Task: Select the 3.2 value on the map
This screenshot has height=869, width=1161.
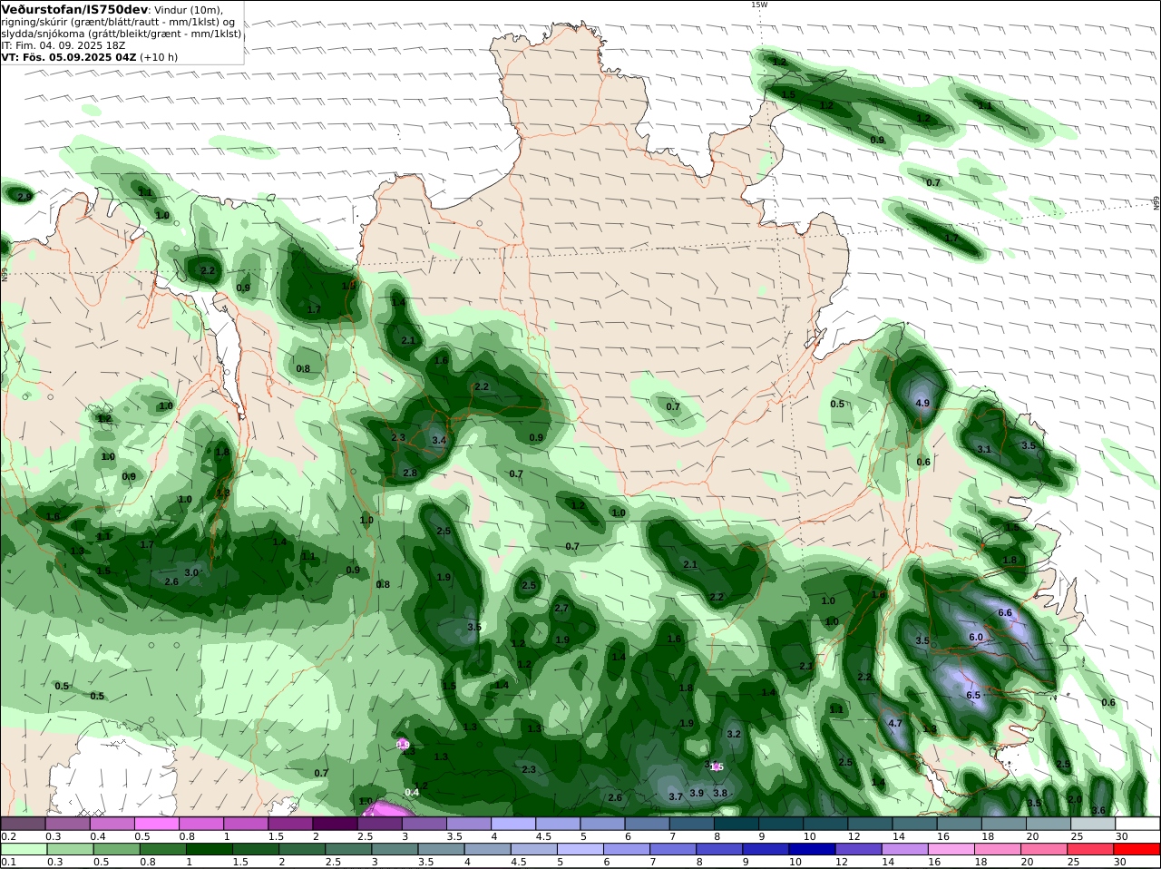Action: (x=734, y=735)
